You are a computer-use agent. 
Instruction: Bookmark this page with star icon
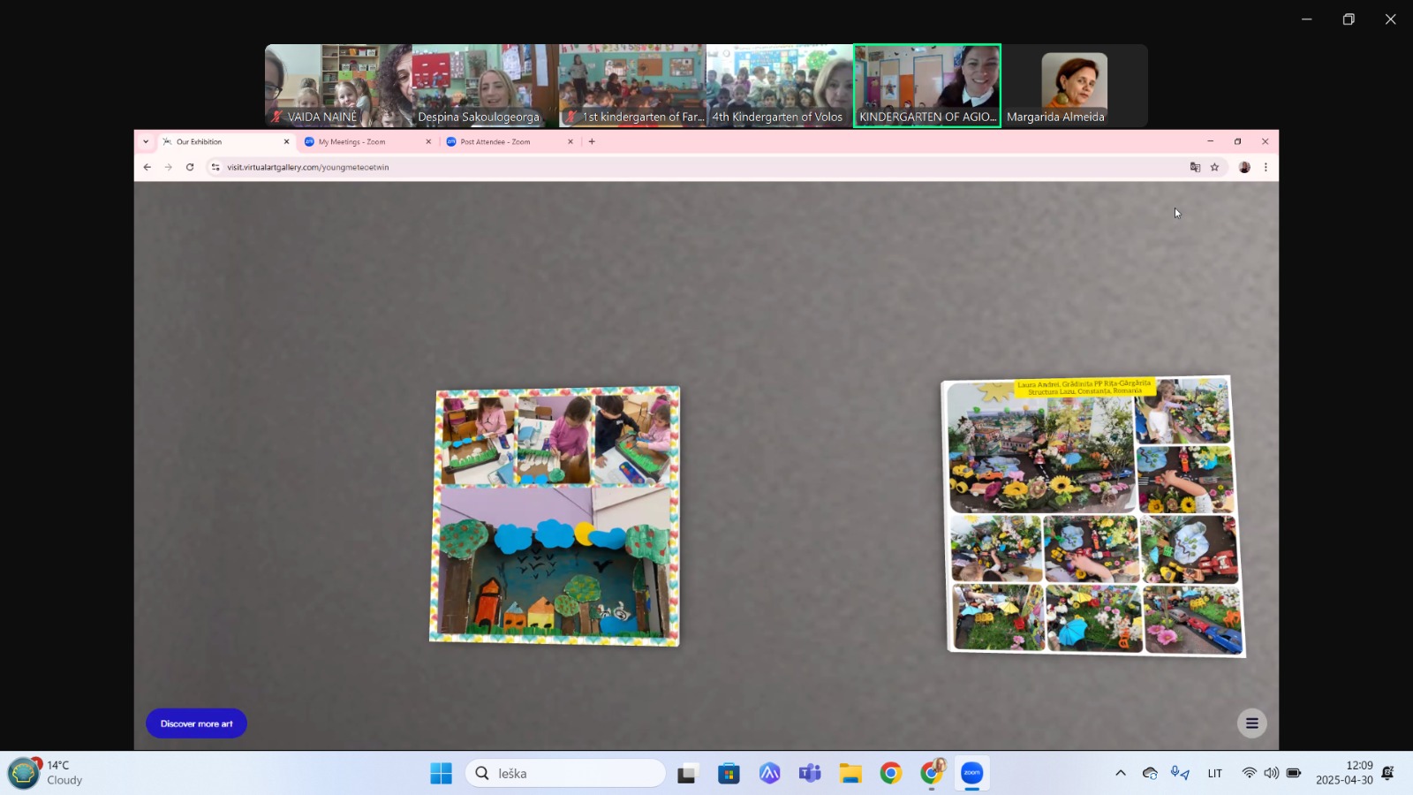[1214, 167]
